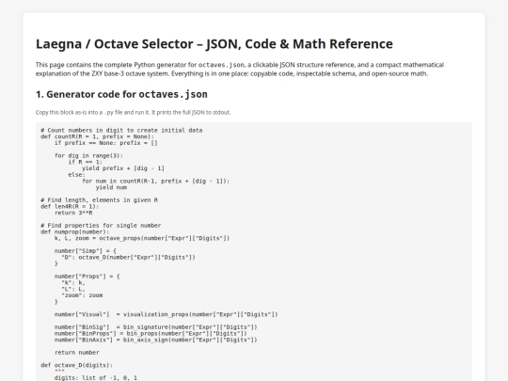
Task: Click the line 'def octave_D(digits):'
Action: coord(77,365)
